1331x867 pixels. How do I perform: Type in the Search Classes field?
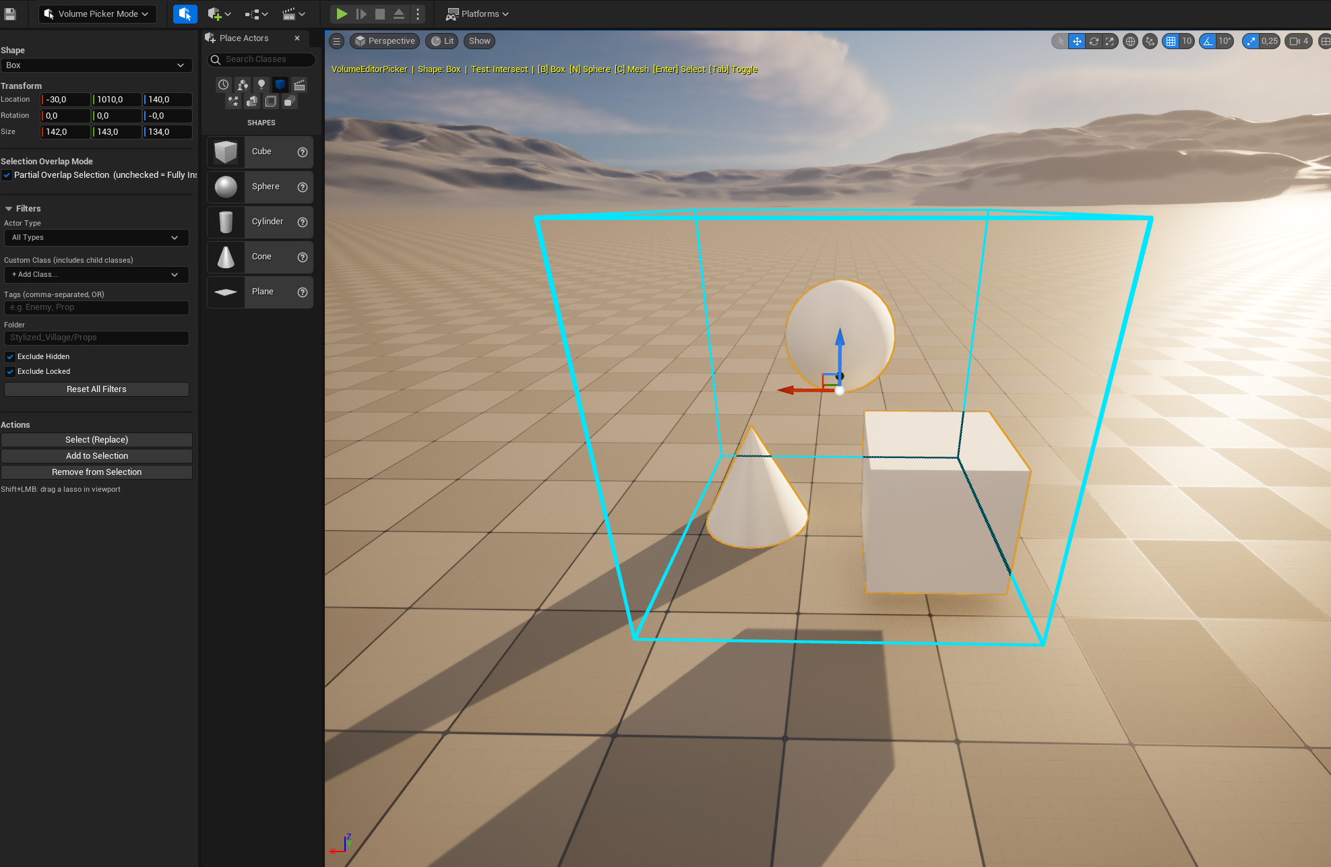click(x=263, y=59)
